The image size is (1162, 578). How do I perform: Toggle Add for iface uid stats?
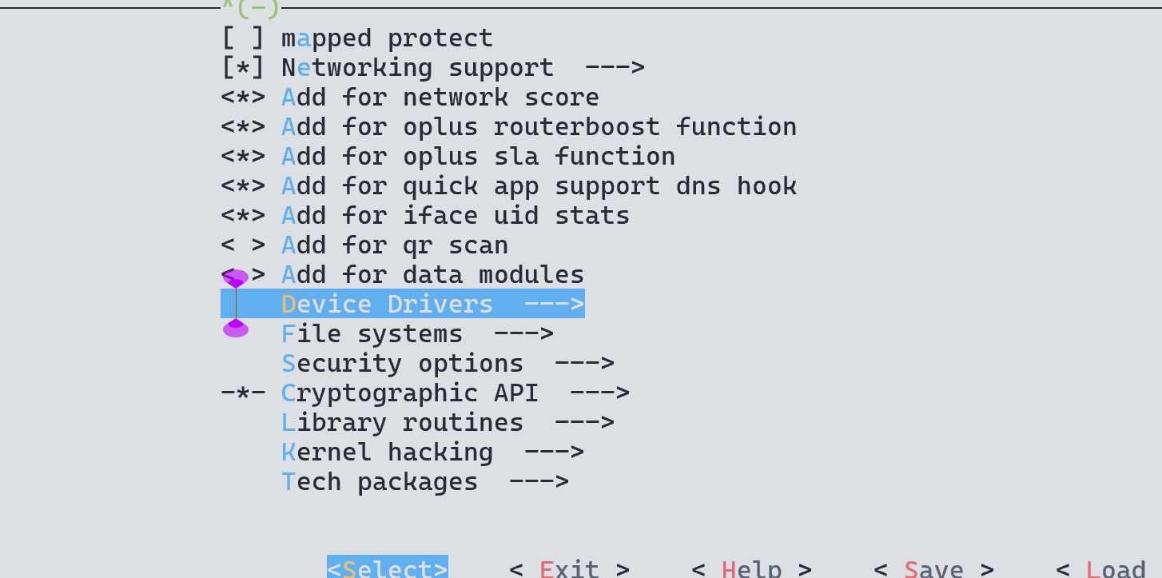pos(243,216)
